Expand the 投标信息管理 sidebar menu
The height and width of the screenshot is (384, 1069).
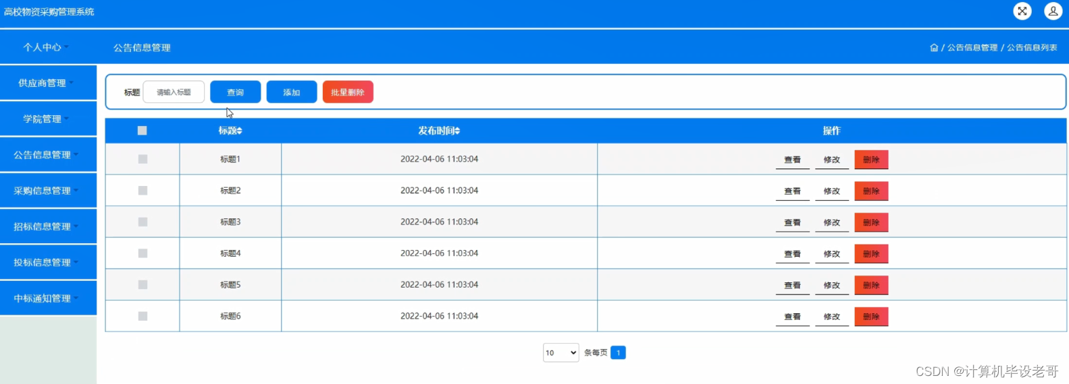coord(48,262)
